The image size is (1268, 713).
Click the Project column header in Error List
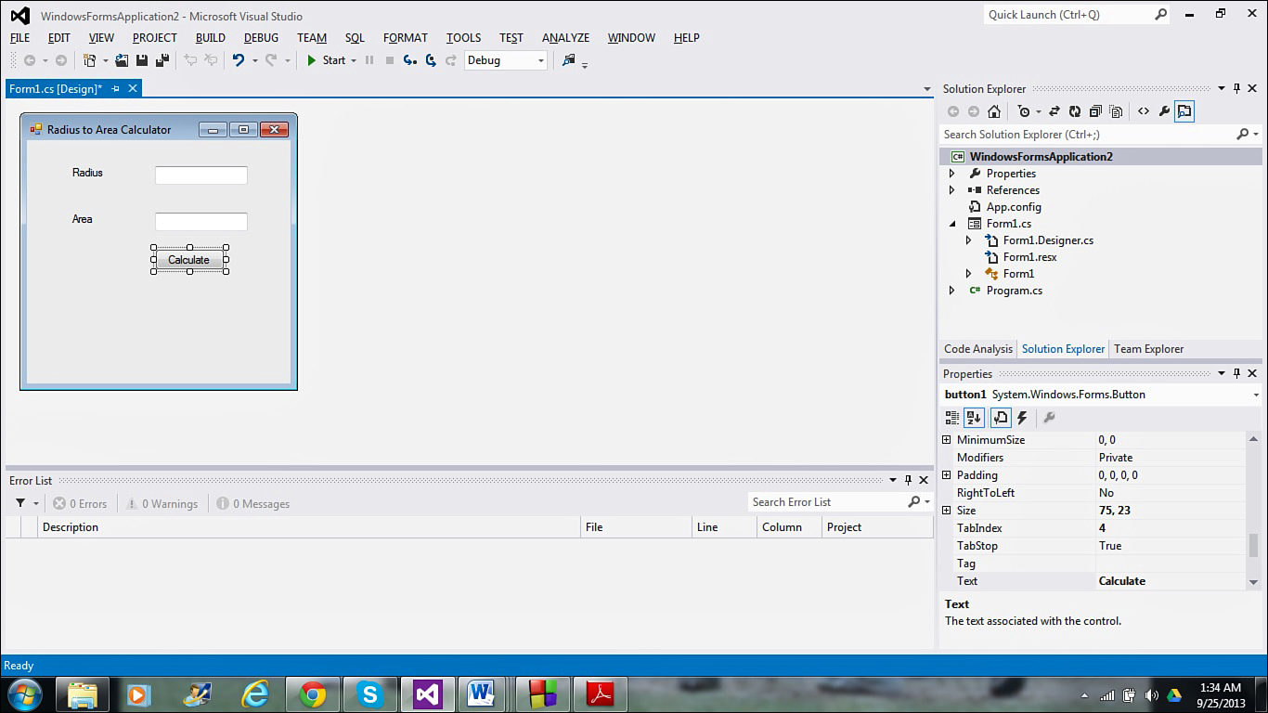pyautogui.click(x=876, y=527)
